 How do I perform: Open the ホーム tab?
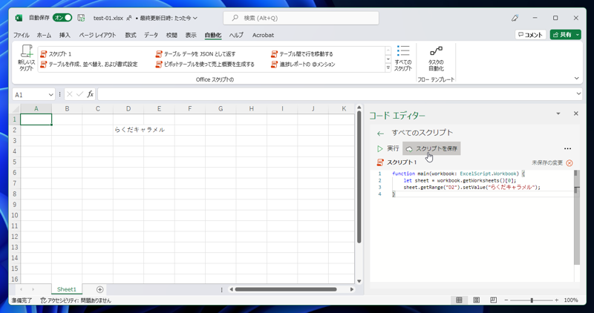pyautogui.click(x=44, y=35)
